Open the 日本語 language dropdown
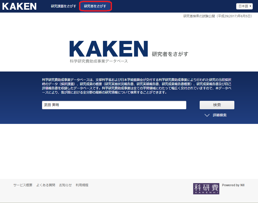This screenshot has width=258, height=203. click(x=244, y=6)
